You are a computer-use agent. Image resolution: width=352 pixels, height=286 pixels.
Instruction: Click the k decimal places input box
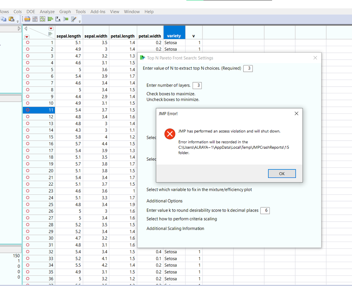(x=265, y=210)
